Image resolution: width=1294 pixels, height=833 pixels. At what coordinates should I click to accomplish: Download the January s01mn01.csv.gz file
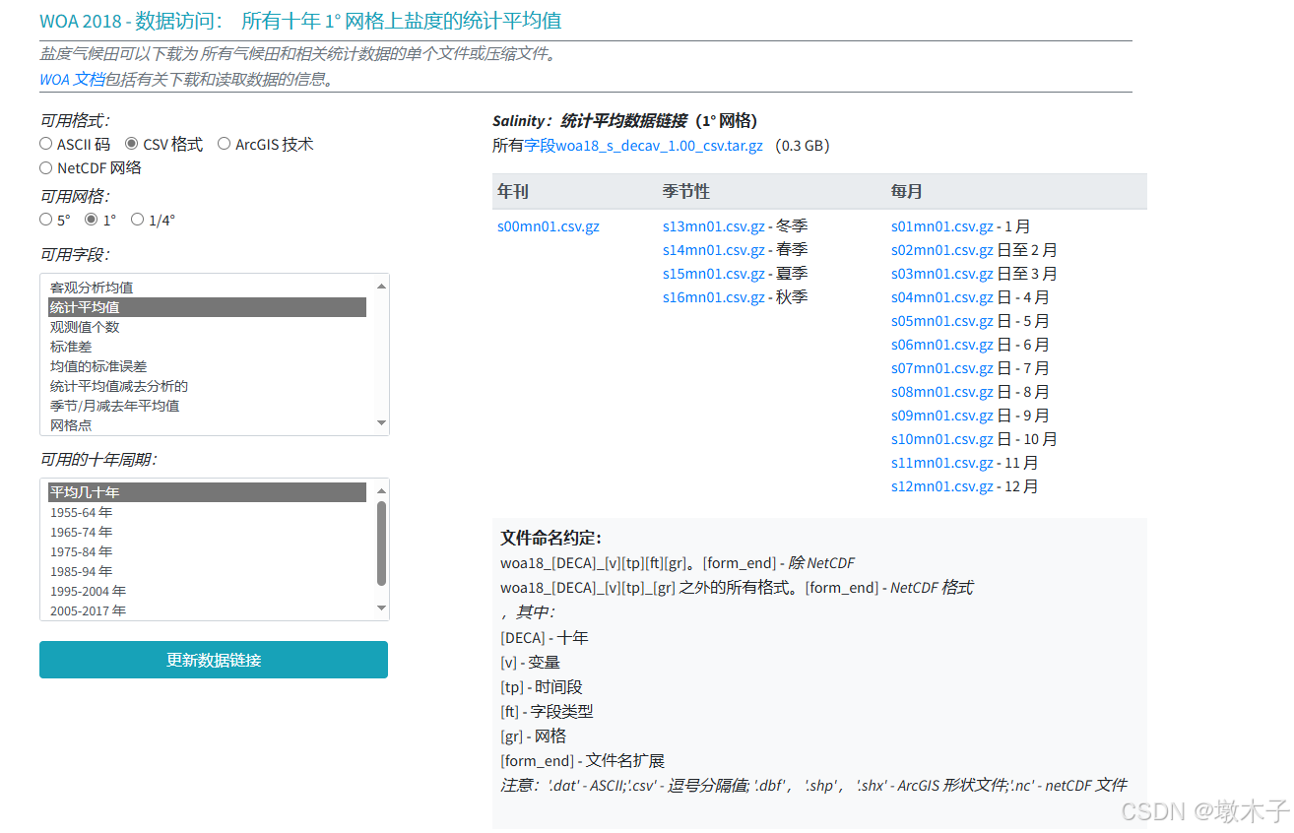(942, 225)
